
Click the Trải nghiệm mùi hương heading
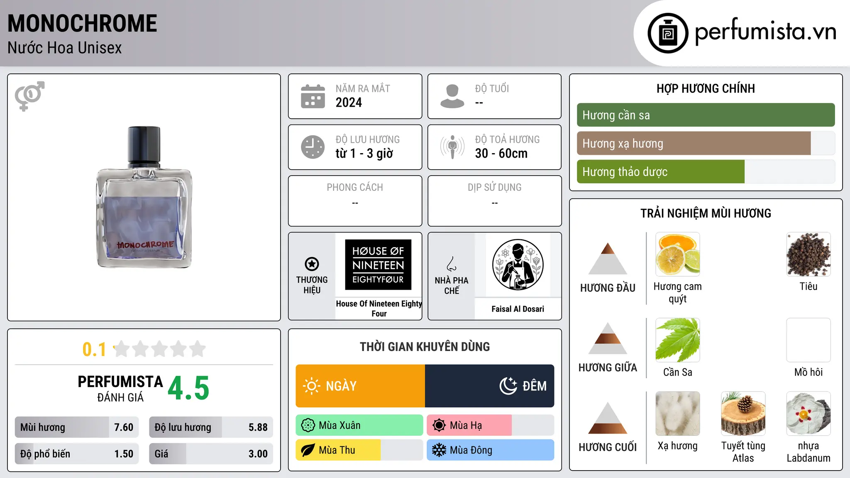(x=706, y=213)
